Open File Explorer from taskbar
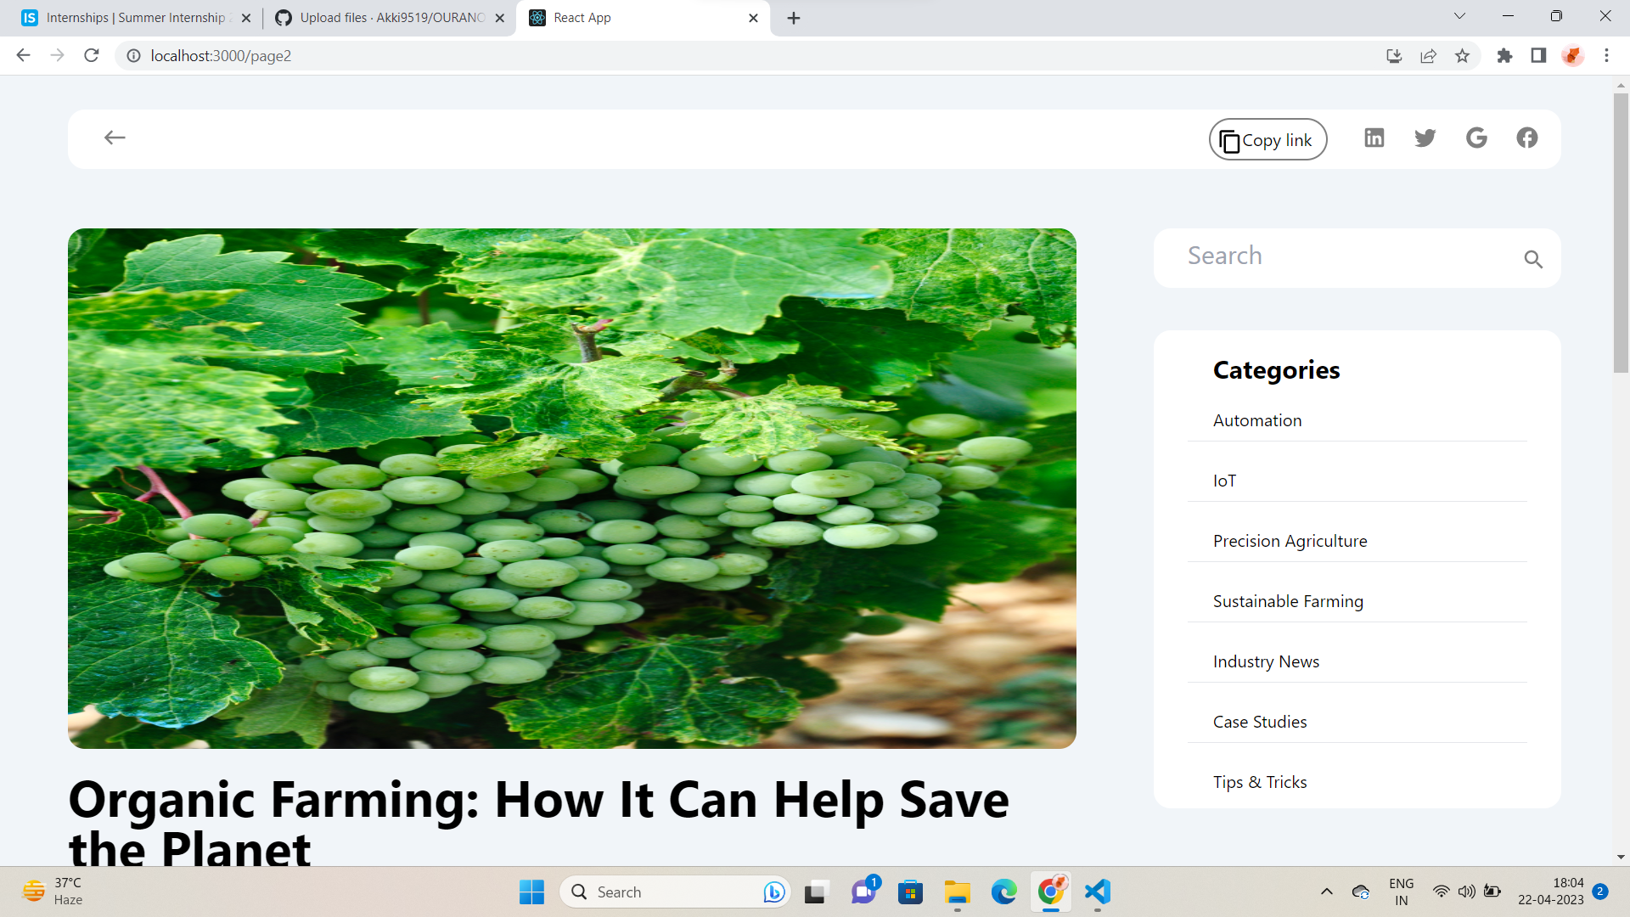 point(958,892)
